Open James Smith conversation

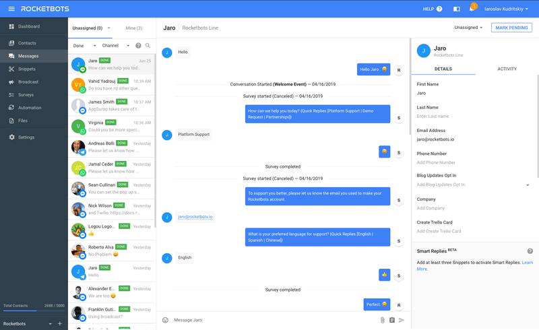[x=112, y=106]
